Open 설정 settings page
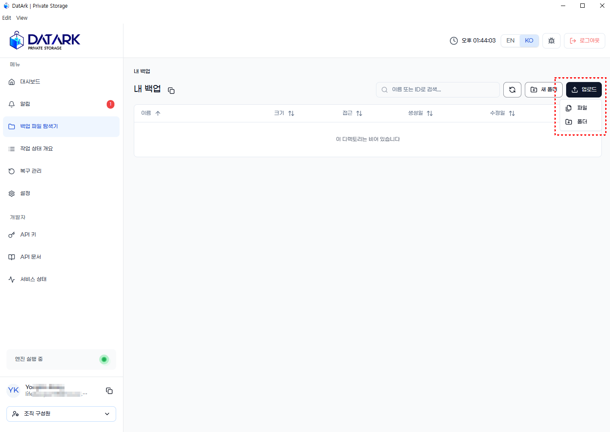 (61, 193)
